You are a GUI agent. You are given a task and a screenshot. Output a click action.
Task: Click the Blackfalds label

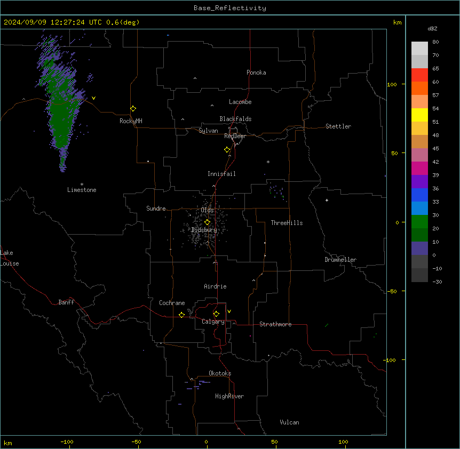coord(235,119)
